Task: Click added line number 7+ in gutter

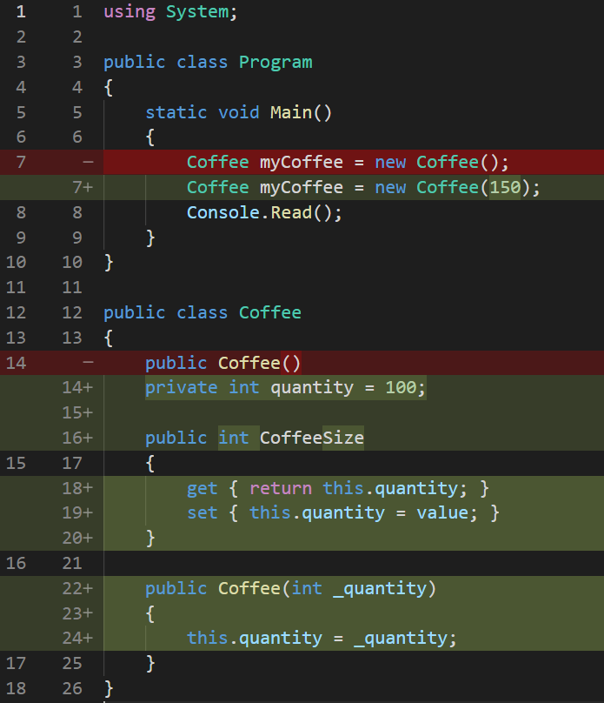Action: tap(83, 187)
